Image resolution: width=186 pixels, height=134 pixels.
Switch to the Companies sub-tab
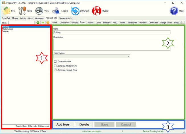[x=65, y=22]
